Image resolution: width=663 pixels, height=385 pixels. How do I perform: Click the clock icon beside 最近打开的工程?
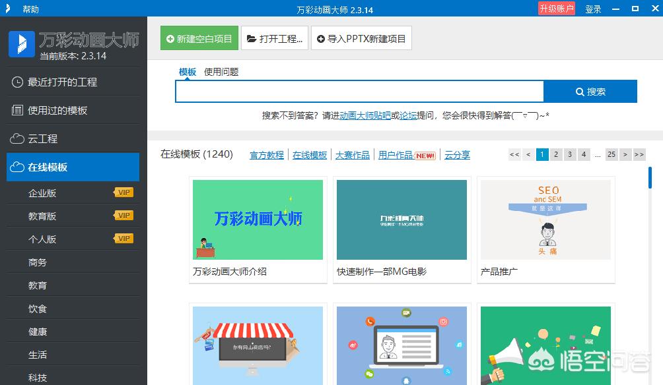click(17, 82)
